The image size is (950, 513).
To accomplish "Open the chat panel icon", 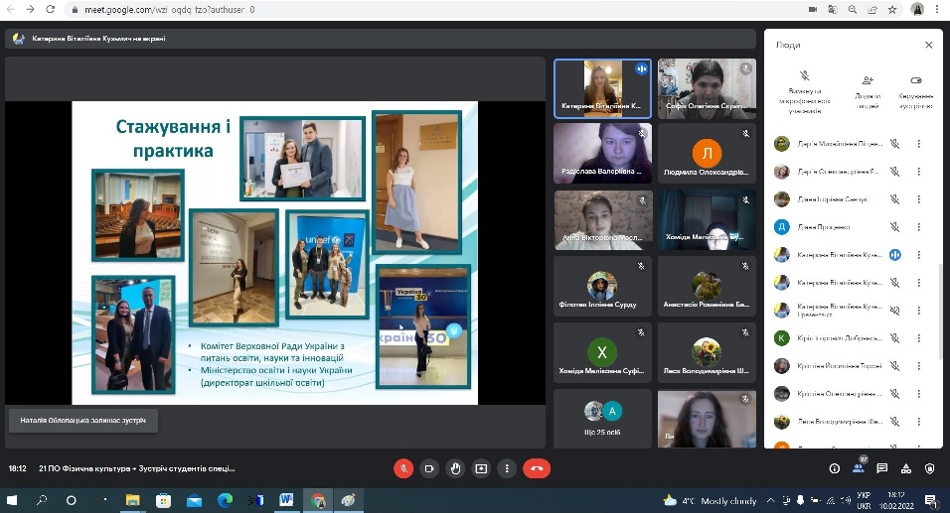I will coord(881,468).
